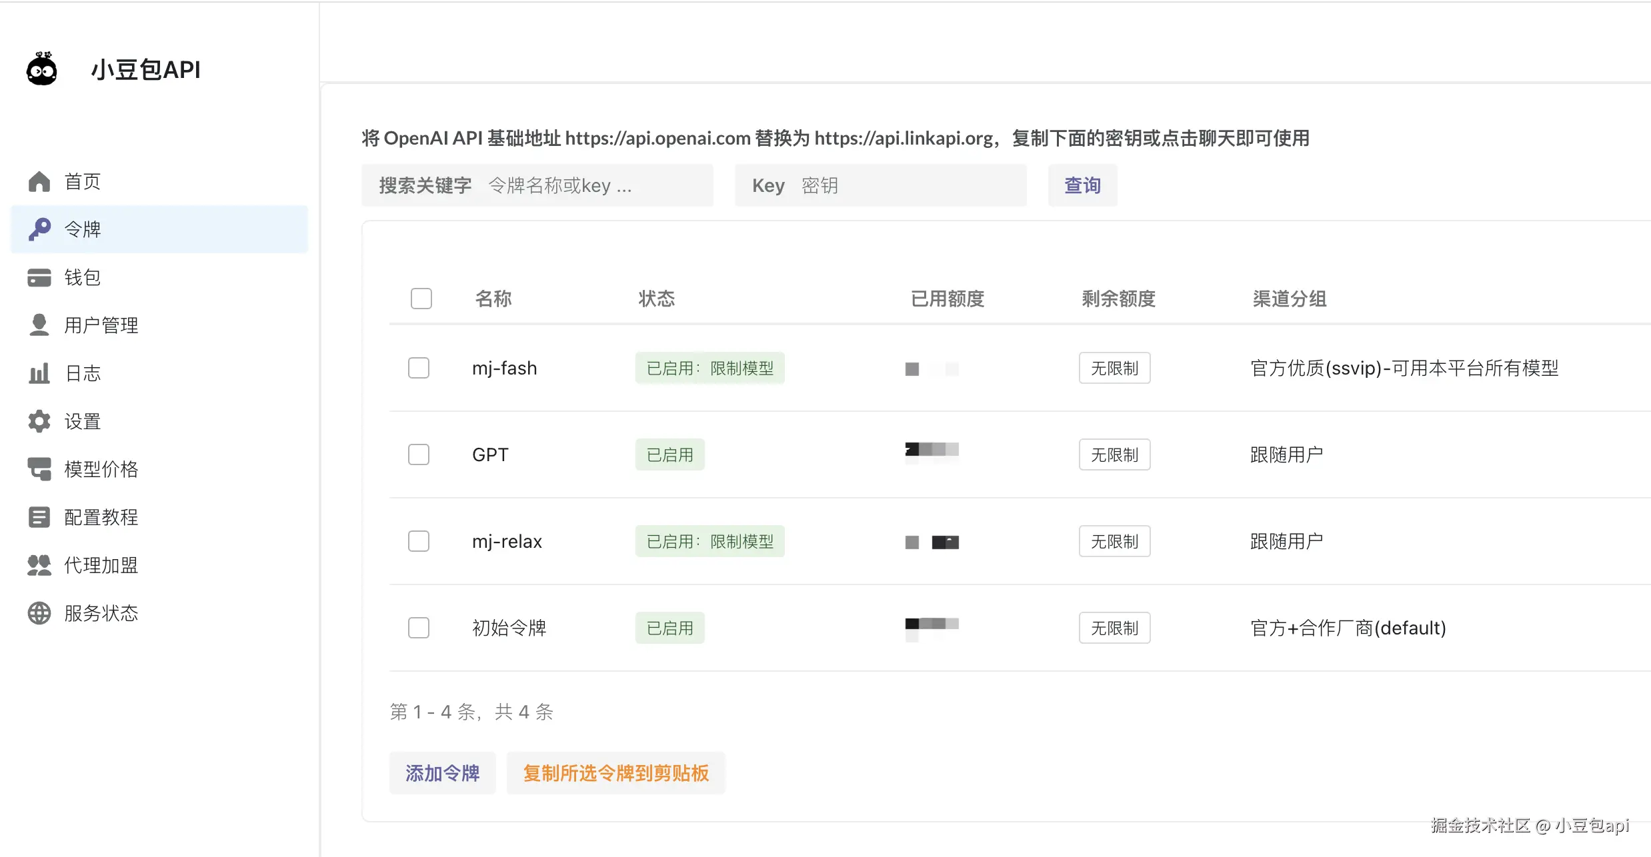This screenshot has width=1651, height=857.
Task: Toggle the select-all checkbox in table header
Action: point(421,299)
